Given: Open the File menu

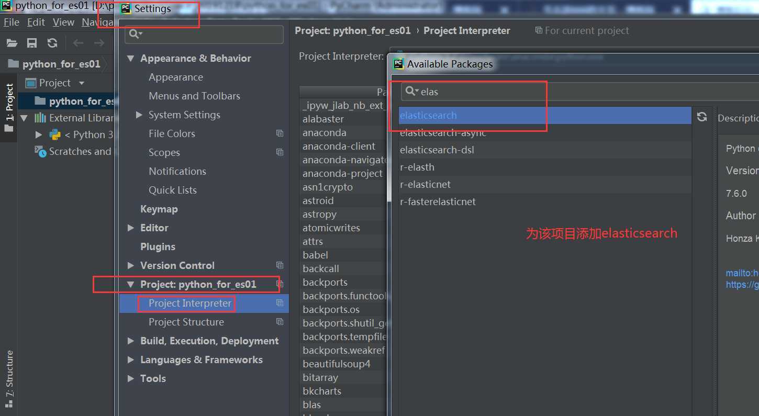Looking at the screenshot, I should click(12, 22).
